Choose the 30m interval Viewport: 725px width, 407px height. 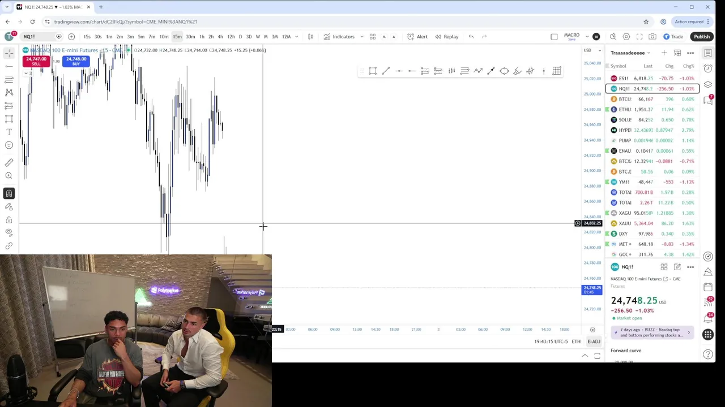[x=190, y=37]
